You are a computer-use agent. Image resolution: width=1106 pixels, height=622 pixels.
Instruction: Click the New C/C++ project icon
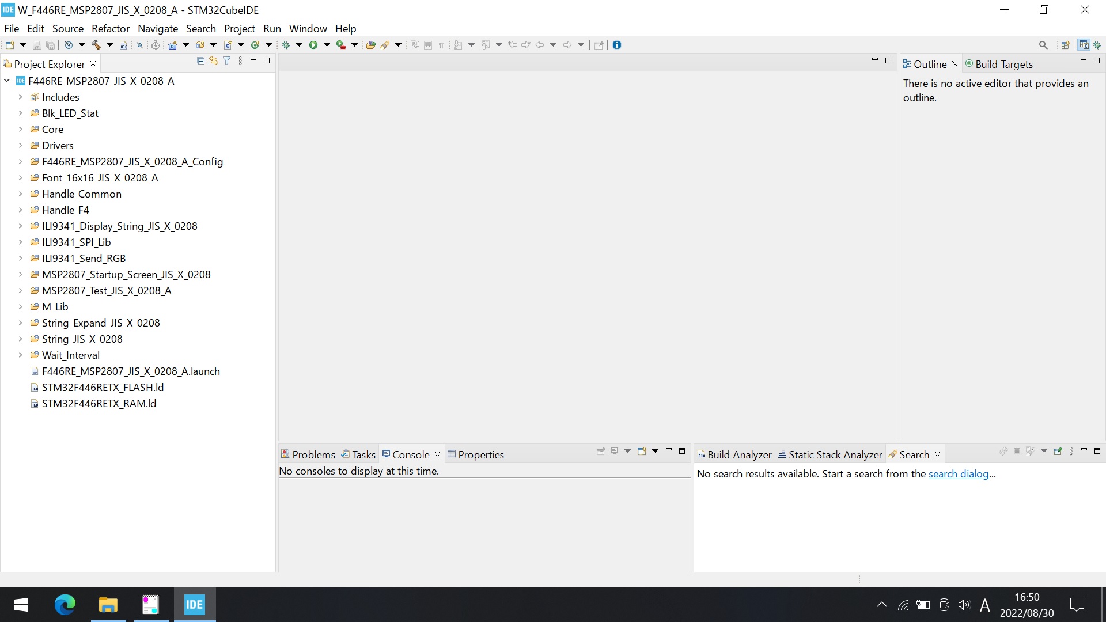[172, 45]
